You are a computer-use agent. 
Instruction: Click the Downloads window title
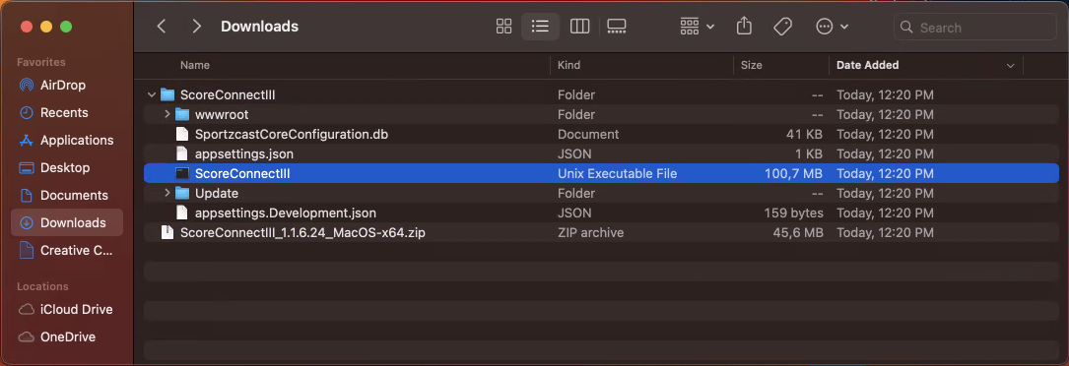tap(260, 27)
